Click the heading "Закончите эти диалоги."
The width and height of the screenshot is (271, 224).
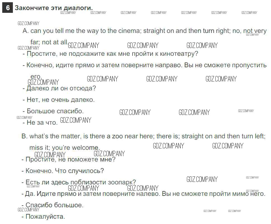coord(54,8)
